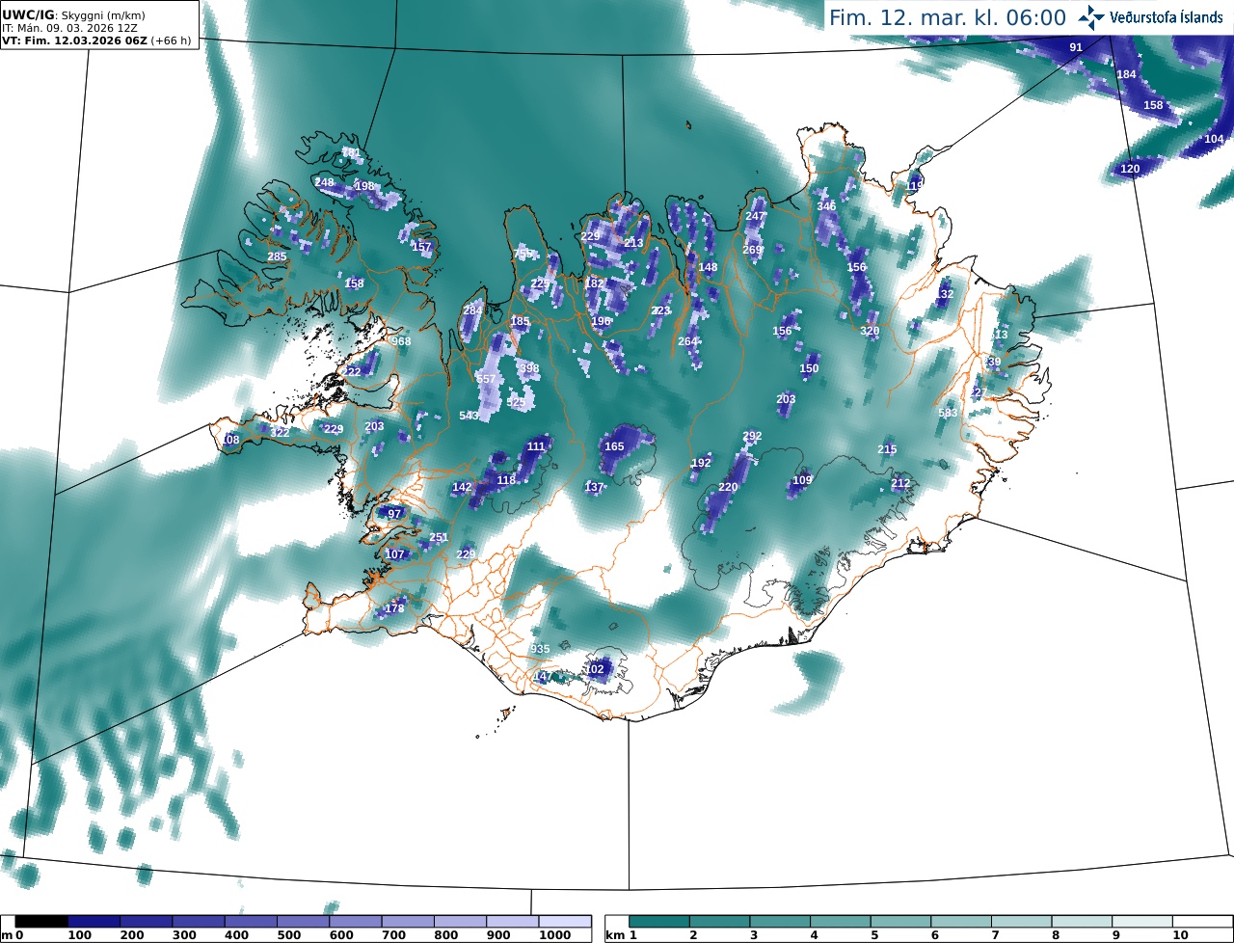1234x943 pixels.
Task: Click the visibility value 109 on the map
Action: [x=802, y=480]
